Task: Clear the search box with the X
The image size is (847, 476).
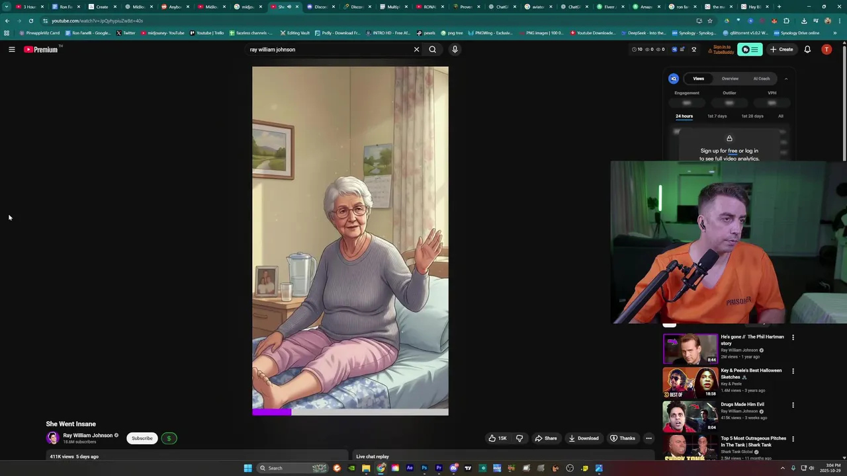Action: point(416,50)
